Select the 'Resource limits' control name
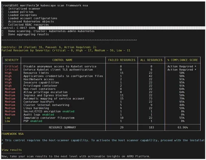 (36, 73)
